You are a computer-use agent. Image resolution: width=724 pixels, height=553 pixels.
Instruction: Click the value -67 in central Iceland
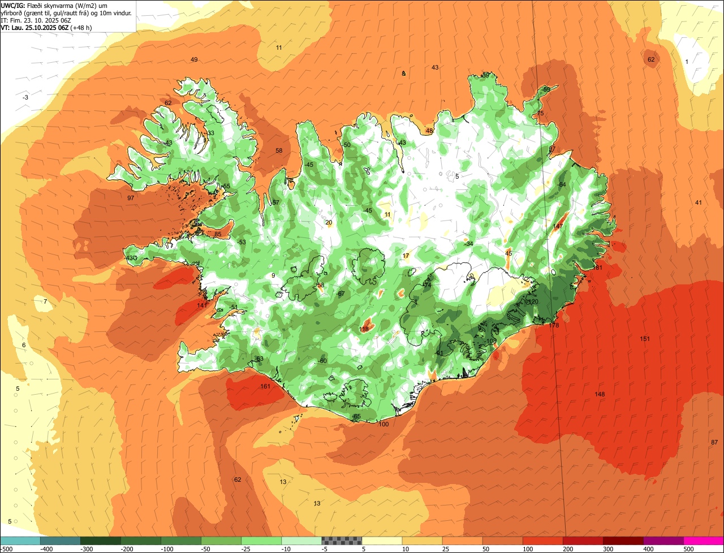point(341,293)
